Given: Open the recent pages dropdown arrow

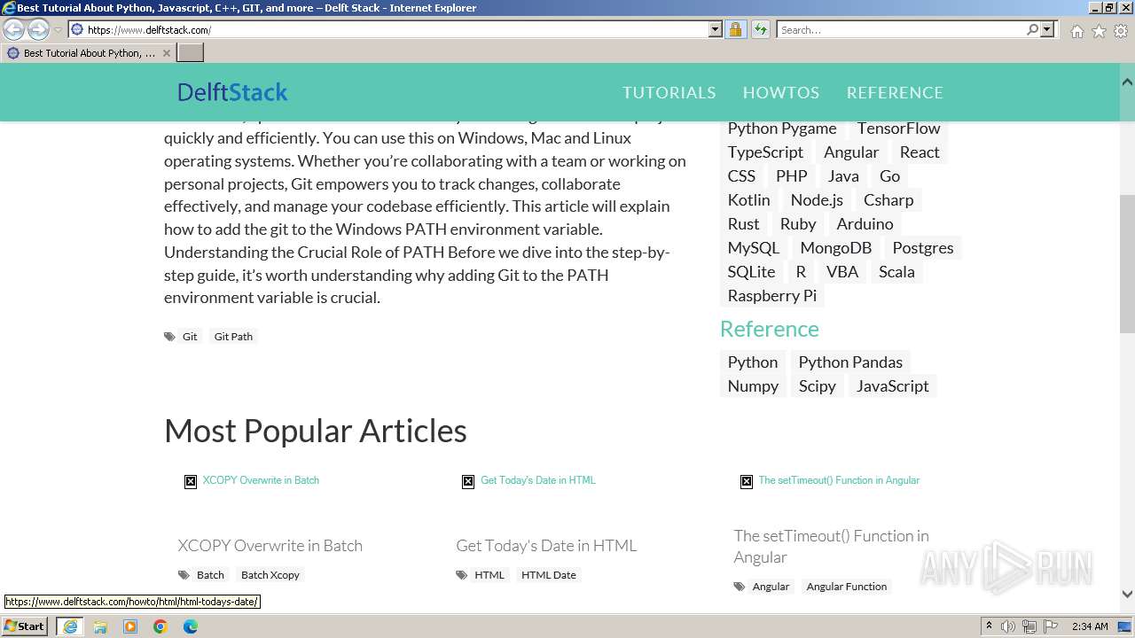Looking at the screenshot, I should point(58,30).
